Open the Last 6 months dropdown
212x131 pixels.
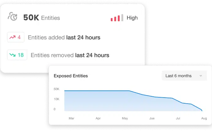[x=184, y=76]
